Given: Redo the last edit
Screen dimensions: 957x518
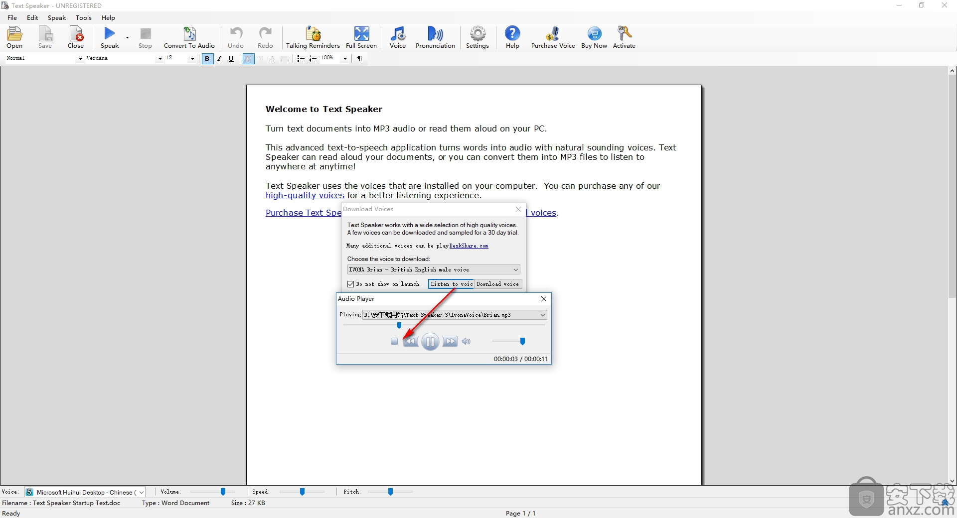Looking at the screenshot, I should coord(265,37).
